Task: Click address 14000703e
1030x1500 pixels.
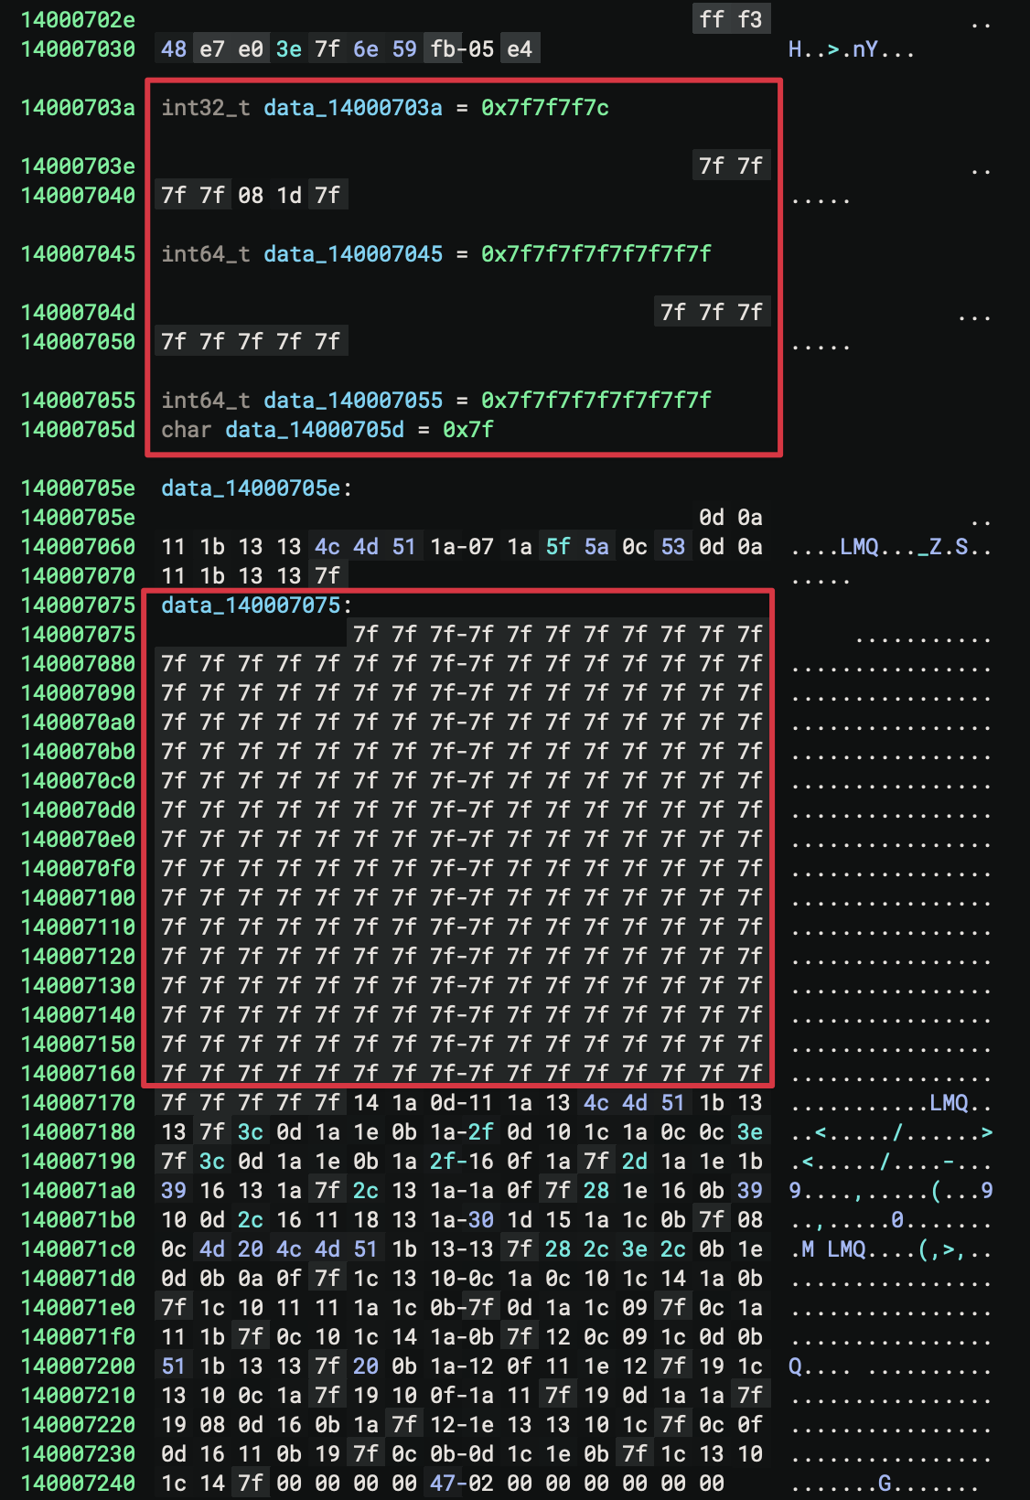Action: coord(78,166)
